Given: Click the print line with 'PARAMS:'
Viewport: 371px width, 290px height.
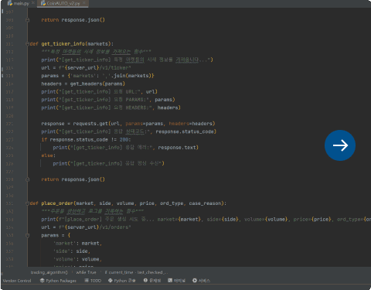Looking at the screenshot, I should click(108, 100).
